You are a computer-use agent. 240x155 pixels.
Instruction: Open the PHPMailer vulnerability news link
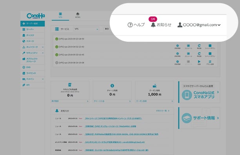point(122,134)
